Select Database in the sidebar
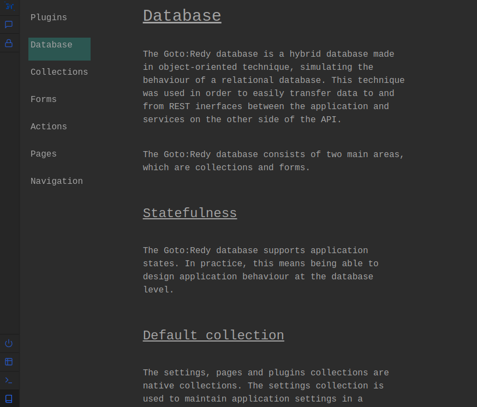 click(x=51, y=45)
